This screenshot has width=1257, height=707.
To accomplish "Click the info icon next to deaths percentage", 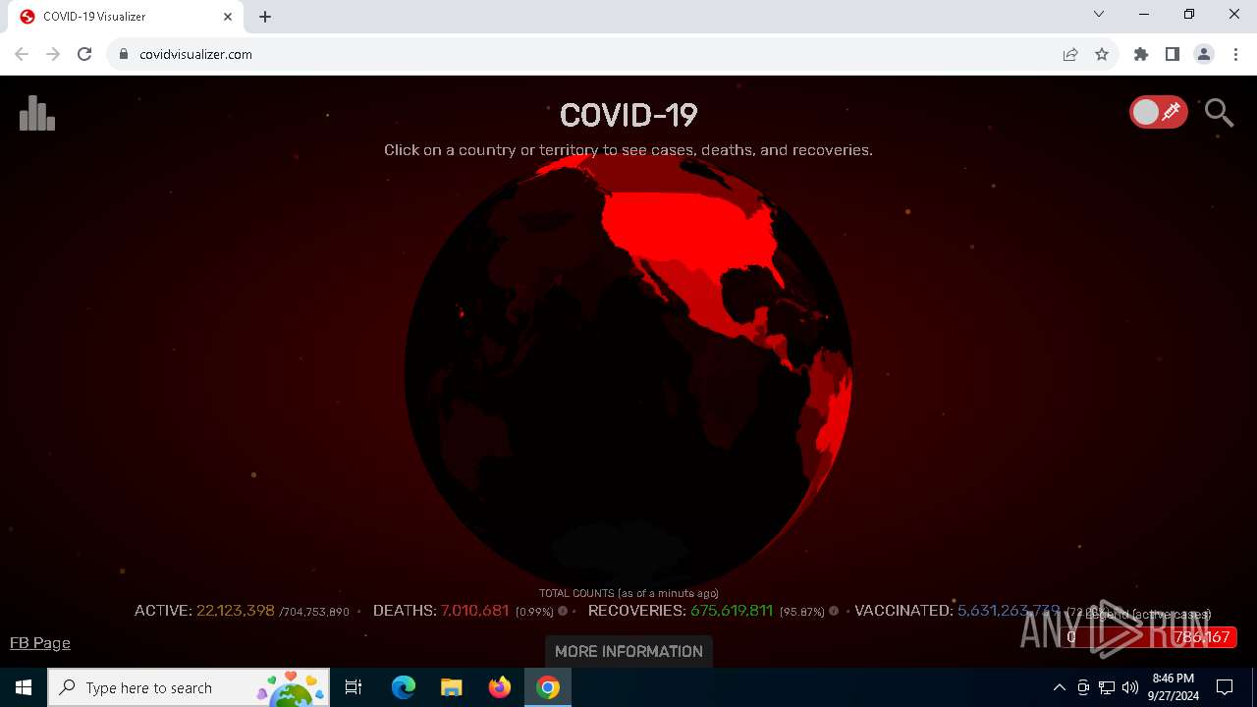I will point(563,611).
